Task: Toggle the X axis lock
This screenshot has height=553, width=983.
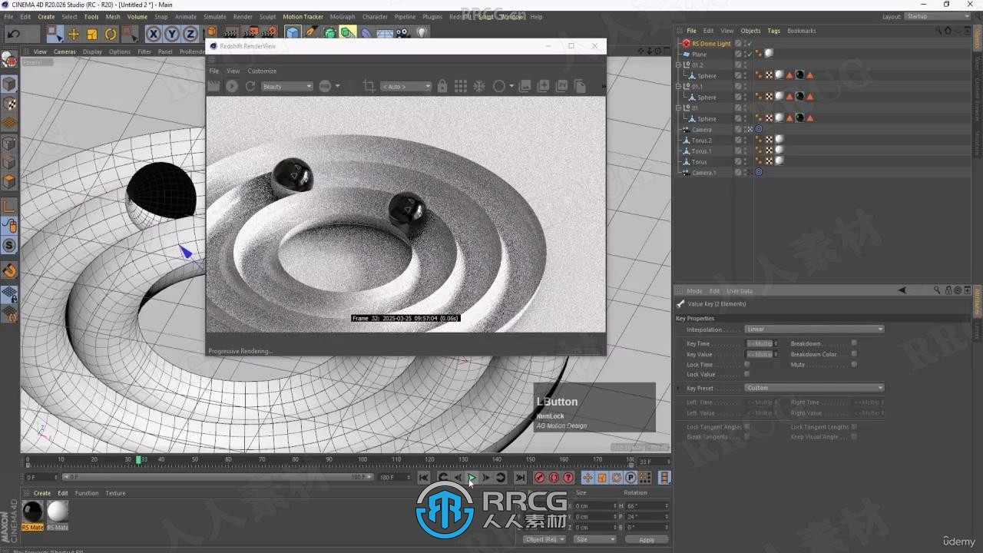Action: pos(154,34)
